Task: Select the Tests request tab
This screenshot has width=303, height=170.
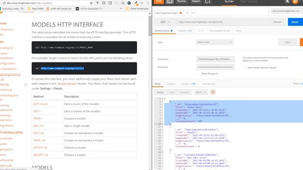Action: pyautogui.click(x=239, y=31)
